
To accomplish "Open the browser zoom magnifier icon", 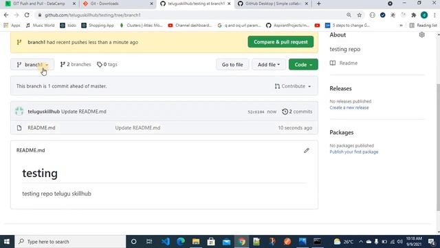I will [349, 15].
